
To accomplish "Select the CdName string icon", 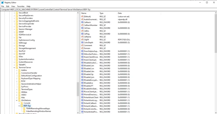I will (x=82, y=37).
